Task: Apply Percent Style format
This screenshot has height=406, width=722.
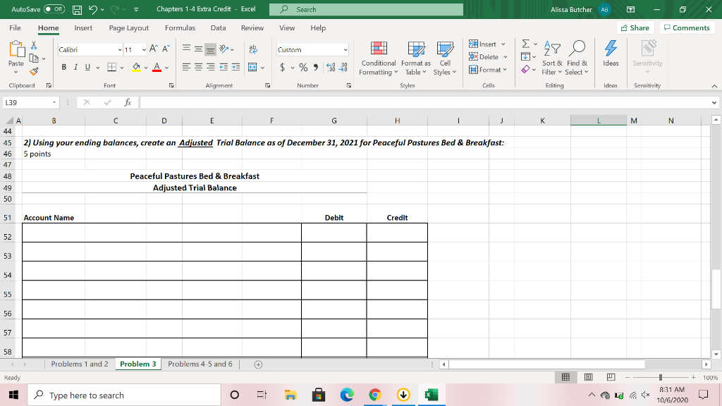Action: [303, 67]
